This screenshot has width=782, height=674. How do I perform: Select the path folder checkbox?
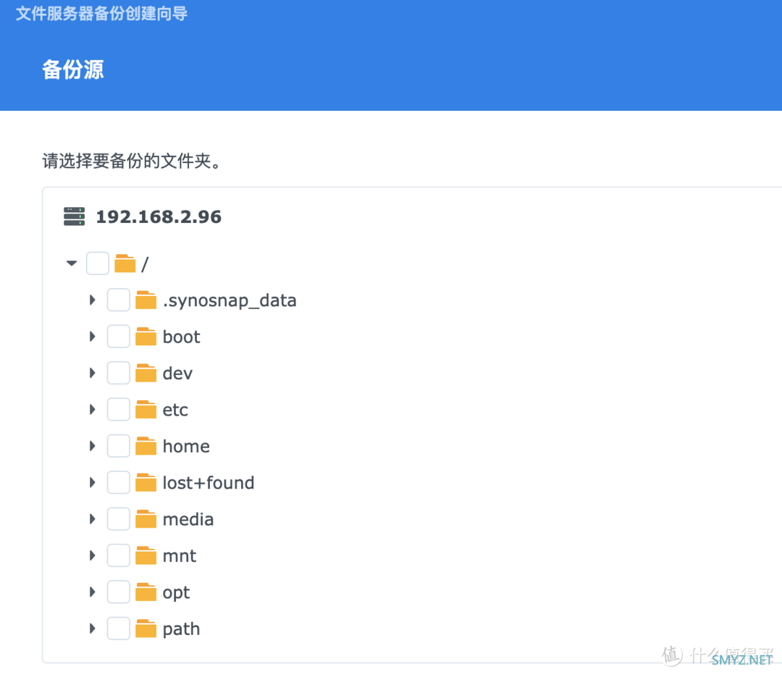click(x=119, y=628)
